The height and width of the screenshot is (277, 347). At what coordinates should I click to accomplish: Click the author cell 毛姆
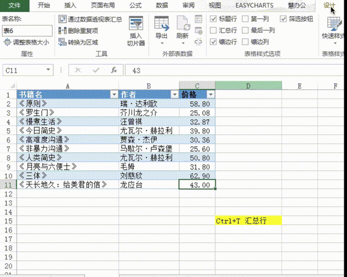149,166
